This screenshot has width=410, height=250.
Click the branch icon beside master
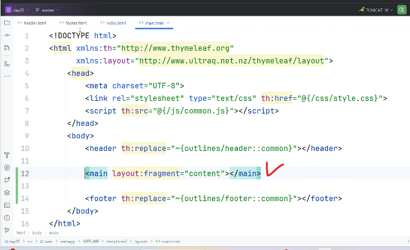pos(37,10)
